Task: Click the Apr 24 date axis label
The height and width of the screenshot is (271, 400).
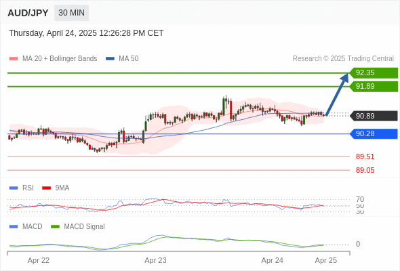Action: (272, 260)
